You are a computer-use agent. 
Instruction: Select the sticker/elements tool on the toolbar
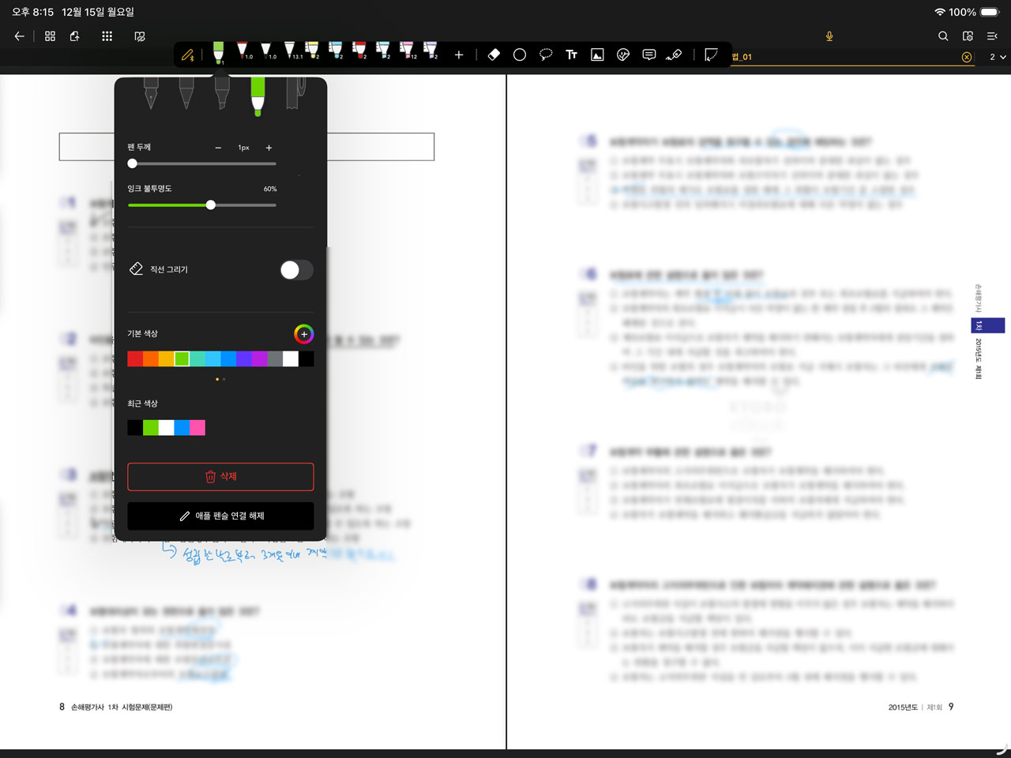pos(623,54)
